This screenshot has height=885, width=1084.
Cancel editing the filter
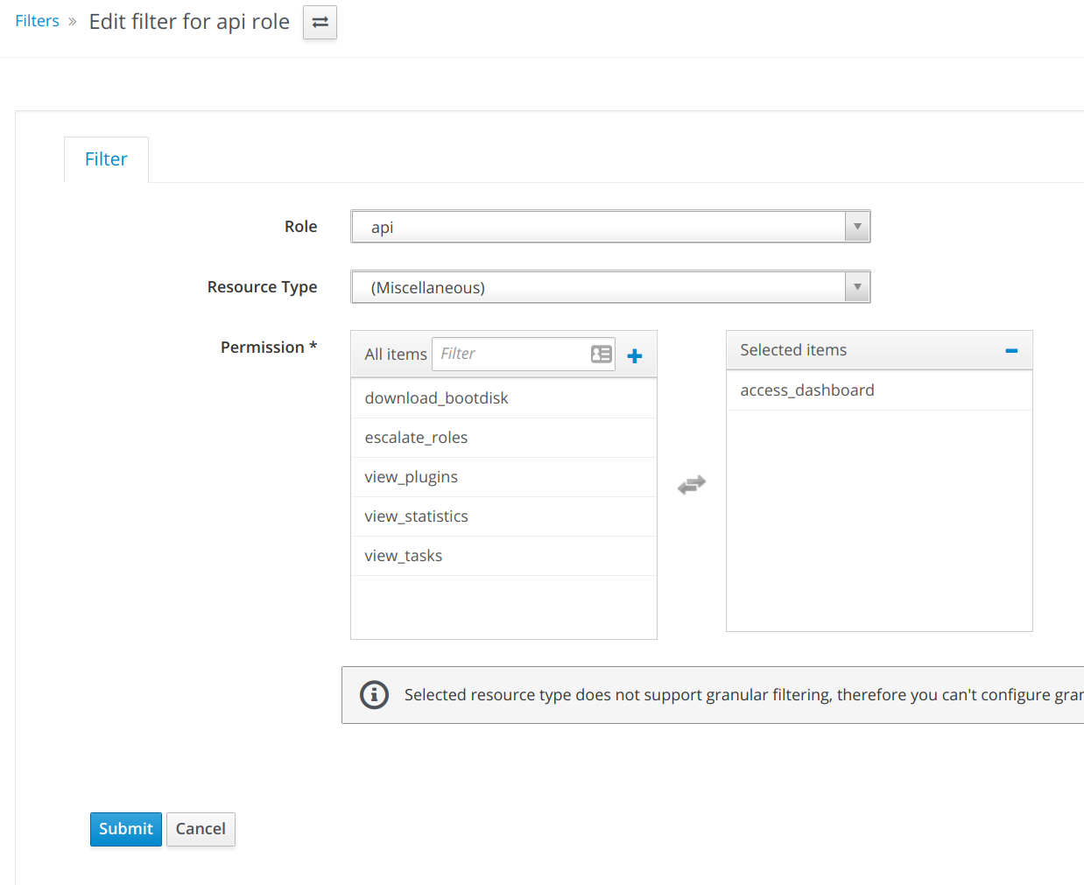[x=201, y=829]
